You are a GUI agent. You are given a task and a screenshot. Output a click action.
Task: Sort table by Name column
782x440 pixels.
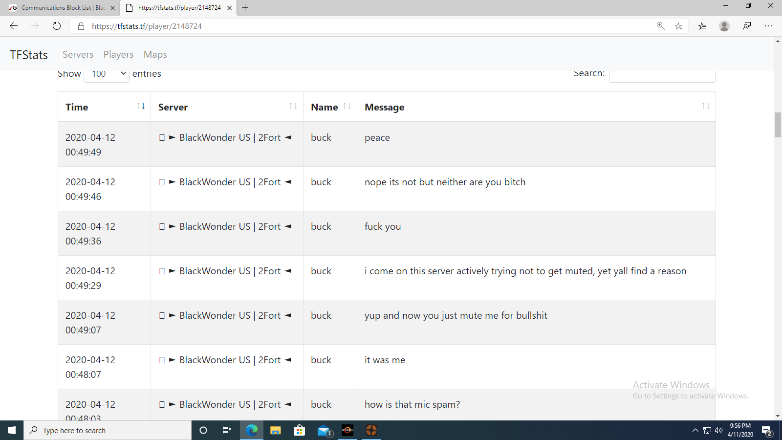[330, 107]
